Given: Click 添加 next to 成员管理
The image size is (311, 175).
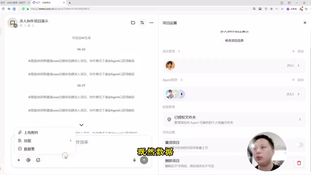Looking at the screenshot, I should point(298,52).
